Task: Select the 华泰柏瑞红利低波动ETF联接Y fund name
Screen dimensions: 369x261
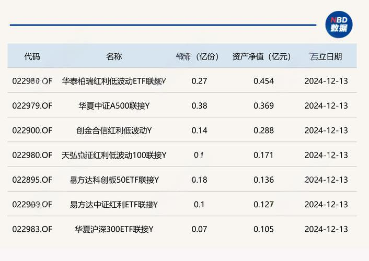Action: [x=114, y=81]
